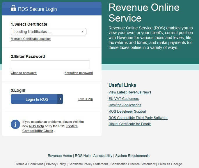Image resolution: width=199 pixels, height=168 pixels.
Task: Click the 2.Enter Password label
Action: point(28,56)
